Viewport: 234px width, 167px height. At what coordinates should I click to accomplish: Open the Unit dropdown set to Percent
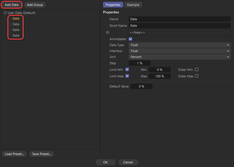pos(179,57)
